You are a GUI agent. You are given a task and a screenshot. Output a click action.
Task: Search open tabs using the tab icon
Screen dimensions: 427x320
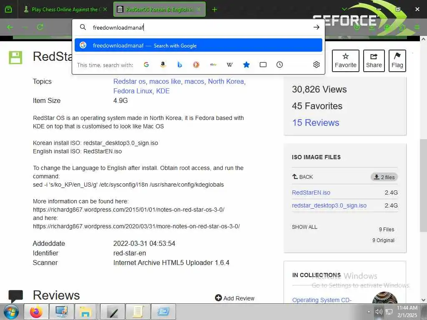tap(263, 65)
